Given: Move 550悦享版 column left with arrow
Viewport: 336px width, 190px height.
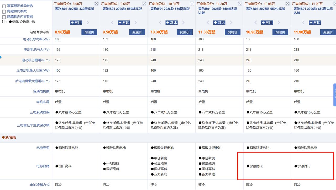Looking at the screenshot, I should point(160,23).
